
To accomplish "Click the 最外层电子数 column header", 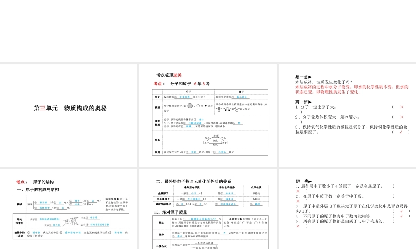I will [192, 187].
